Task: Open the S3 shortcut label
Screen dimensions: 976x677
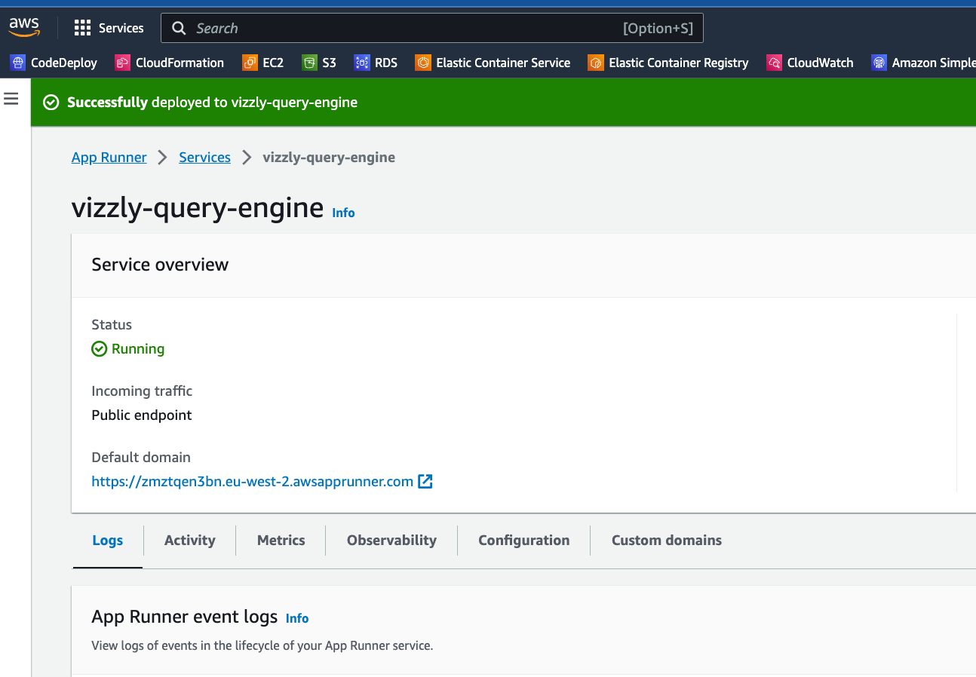Action: click(x=329, y=63)
